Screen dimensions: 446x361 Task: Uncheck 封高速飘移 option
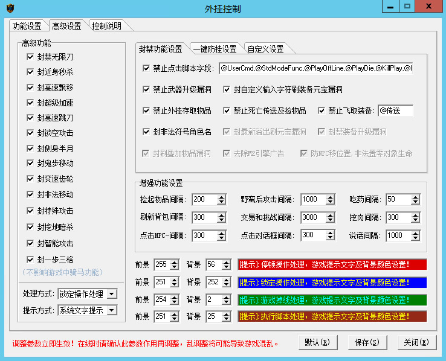[x=30, y=88]
